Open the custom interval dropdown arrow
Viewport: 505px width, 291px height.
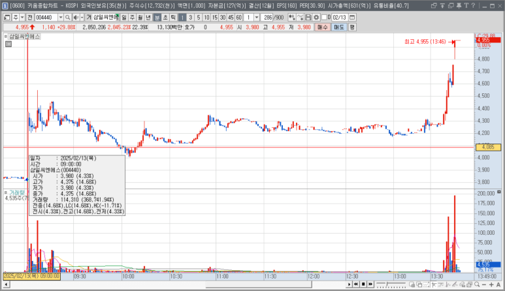coord(257,18)
